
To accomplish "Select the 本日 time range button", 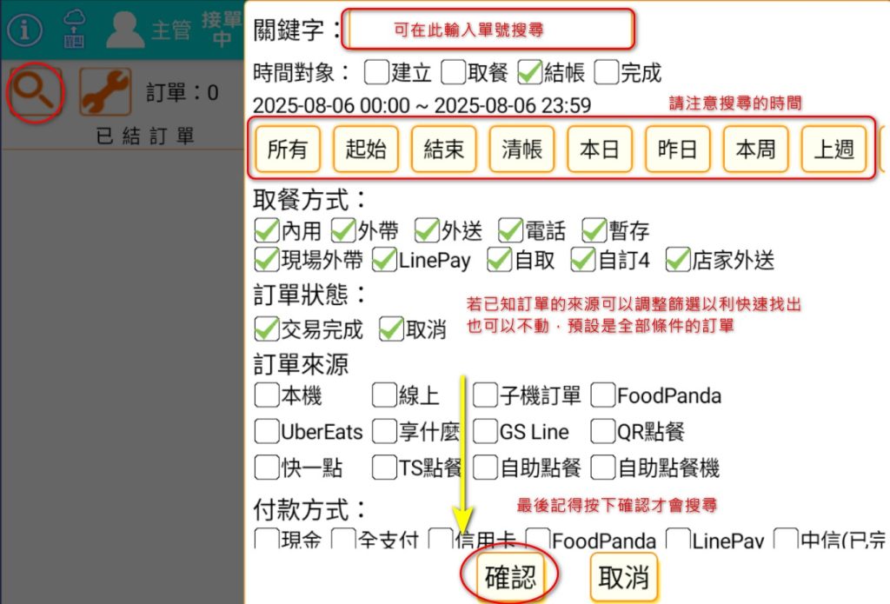I will tap(600, 149).
